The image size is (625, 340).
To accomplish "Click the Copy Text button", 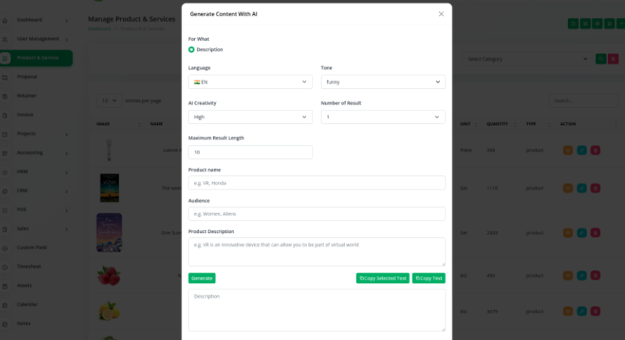I will (429, 278).
